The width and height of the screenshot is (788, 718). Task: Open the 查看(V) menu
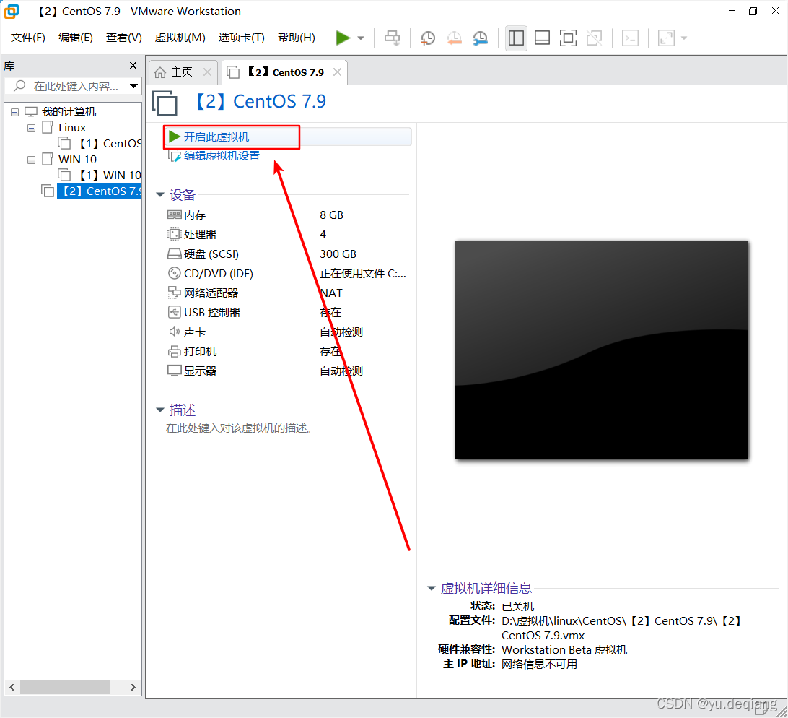point(123,38)
